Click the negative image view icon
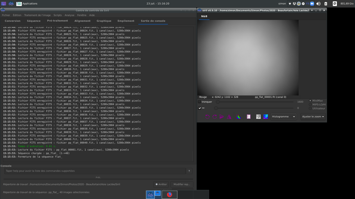The image size is (355, 199). click(258, 117)
